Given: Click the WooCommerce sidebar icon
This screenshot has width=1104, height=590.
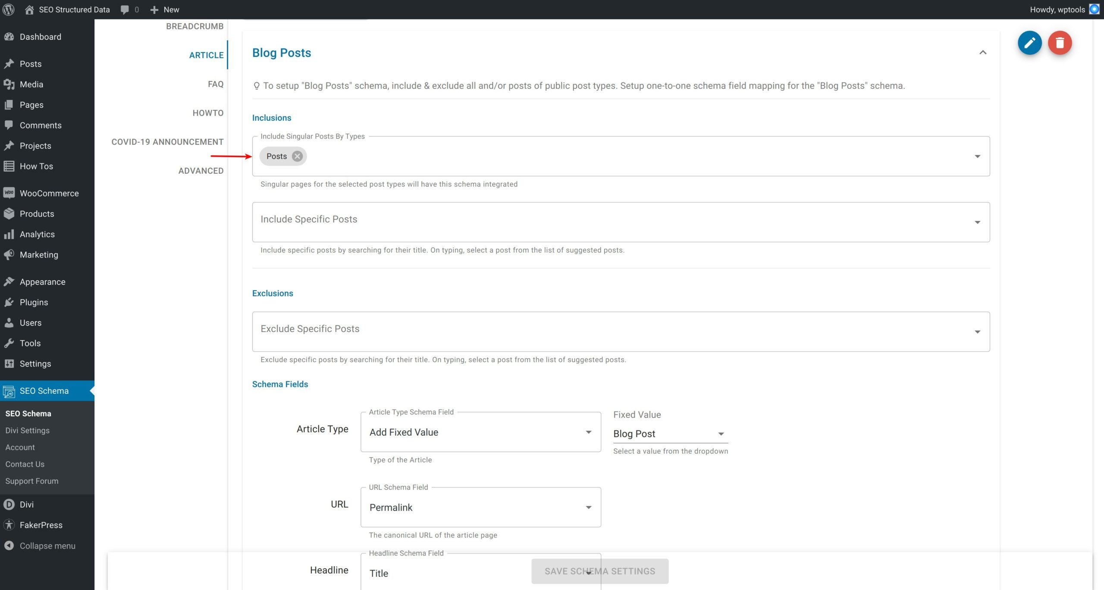Looking at the screenshot, I should (9, 192).
